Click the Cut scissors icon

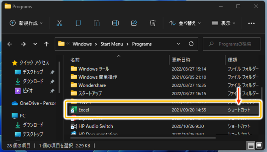pyautogui.click(x=59, y=23)
